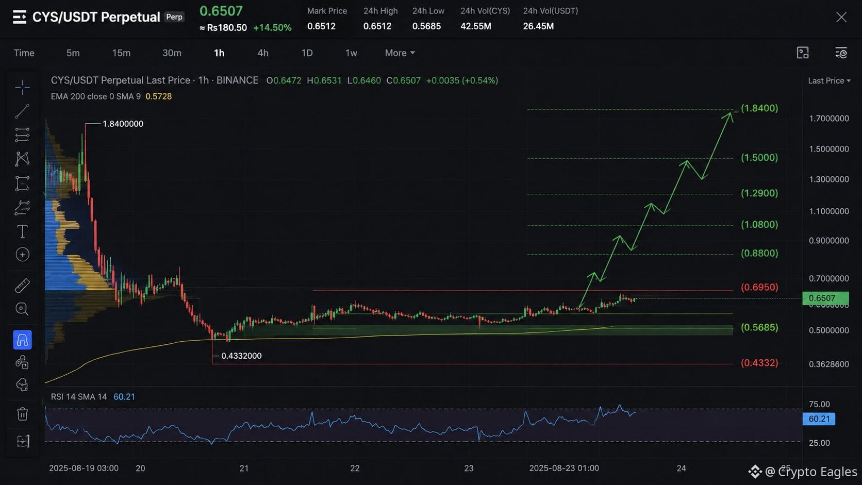Screen dimensions: 862x485
Task: Click the 24h High value 0.6512
Action: coord(377,26)
